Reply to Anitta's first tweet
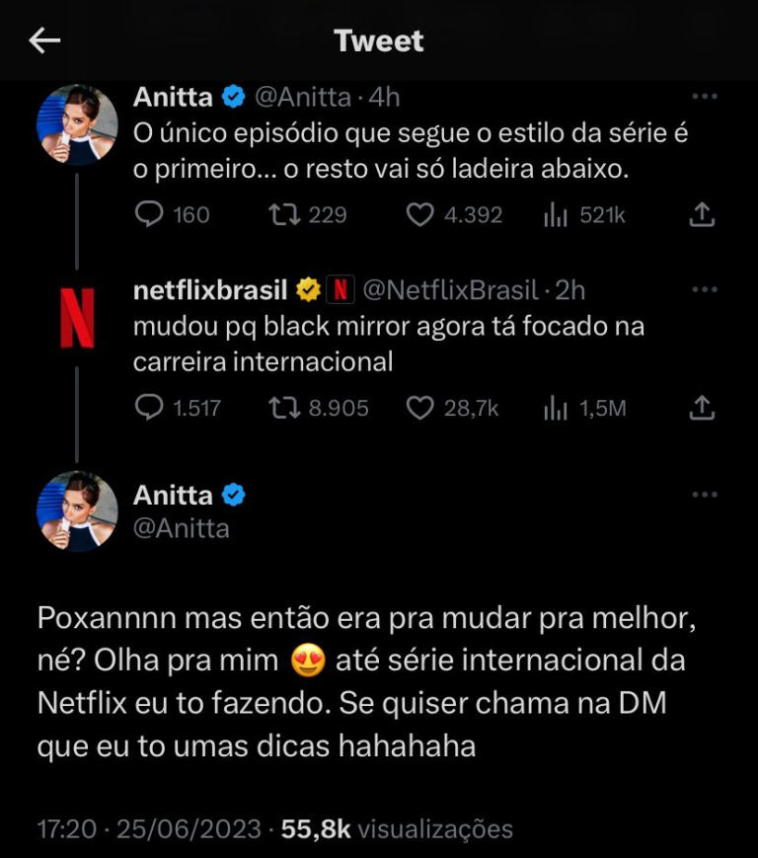 click(x=148, y=214)
